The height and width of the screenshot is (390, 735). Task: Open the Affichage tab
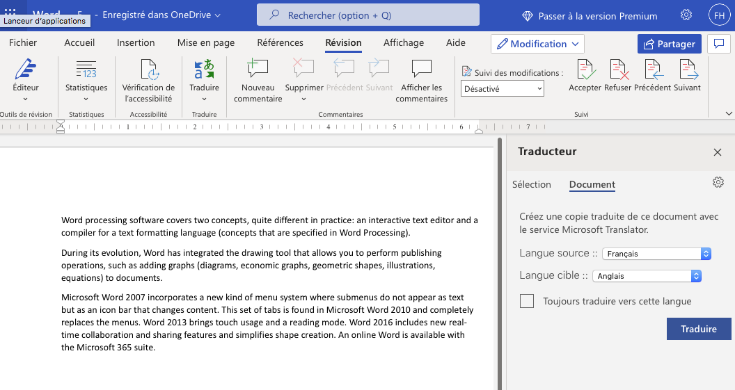(404, 42)
